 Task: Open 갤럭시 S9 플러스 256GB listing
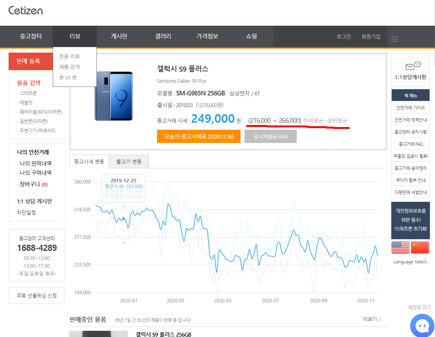(163, 334)
